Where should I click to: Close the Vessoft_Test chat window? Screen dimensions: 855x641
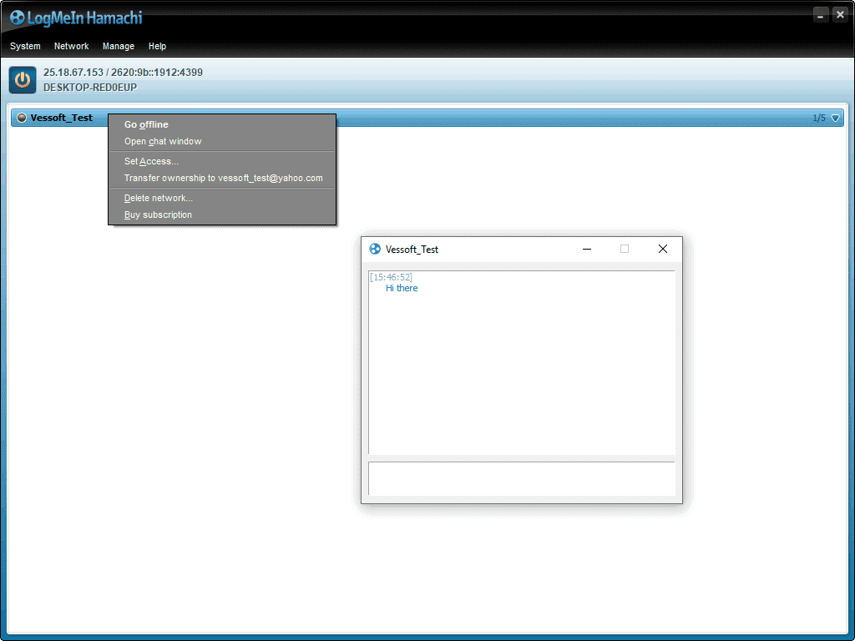click(663, 249)
